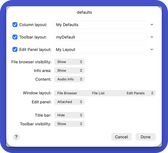Image resolution: width=168 pixels, height=153 pixels.
Task: Open the Window layout dropdown
Action: coord(105,93)
